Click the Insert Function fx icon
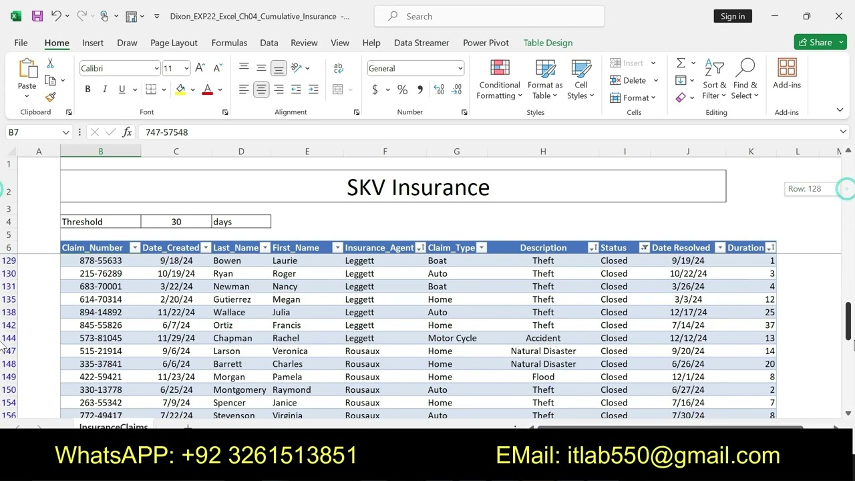Screen dimensions: 855x481 coord(127,132)
